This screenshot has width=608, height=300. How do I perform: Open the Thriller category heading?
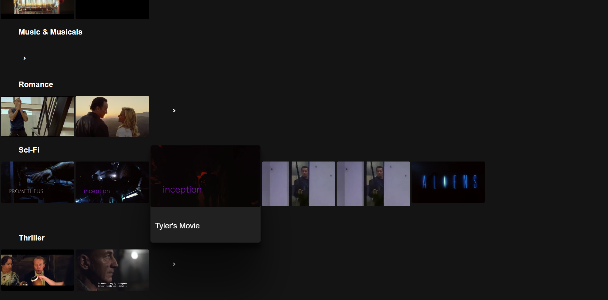tap(32, 238)
